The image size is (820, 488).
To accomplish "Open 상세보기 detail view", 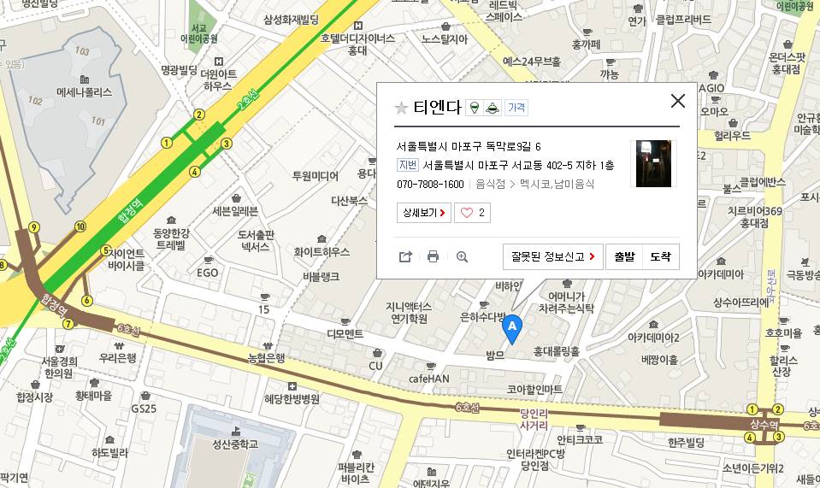I will click(x=423, y=213).
